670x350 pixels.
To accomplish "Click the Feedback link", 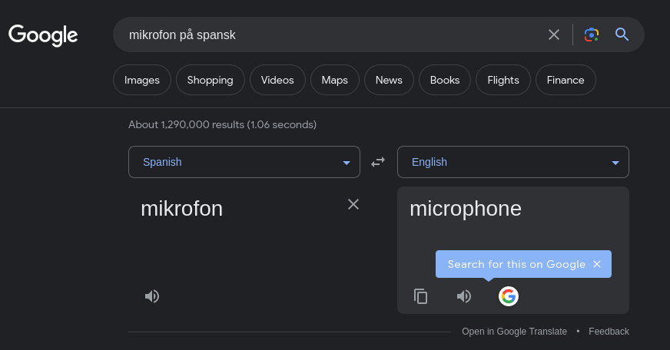I will pyautogui.click(x=609, y=332).
